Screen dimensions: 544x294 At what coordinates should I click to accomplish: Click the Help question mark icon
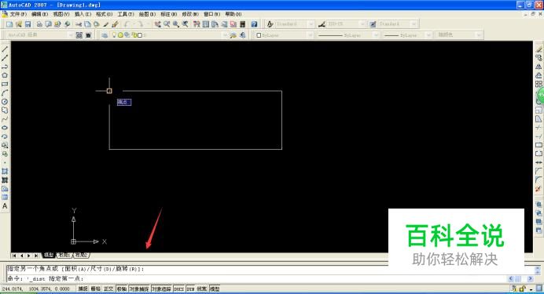(254, 24)
